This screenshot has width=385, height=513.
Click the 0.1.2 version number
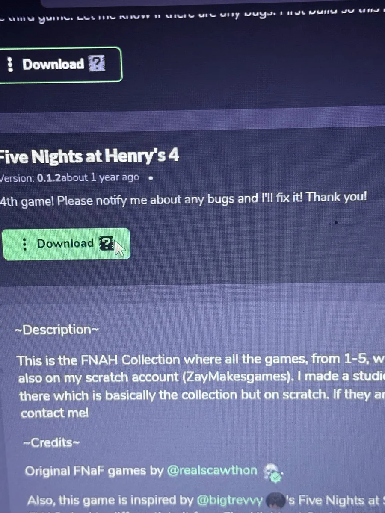49,178
